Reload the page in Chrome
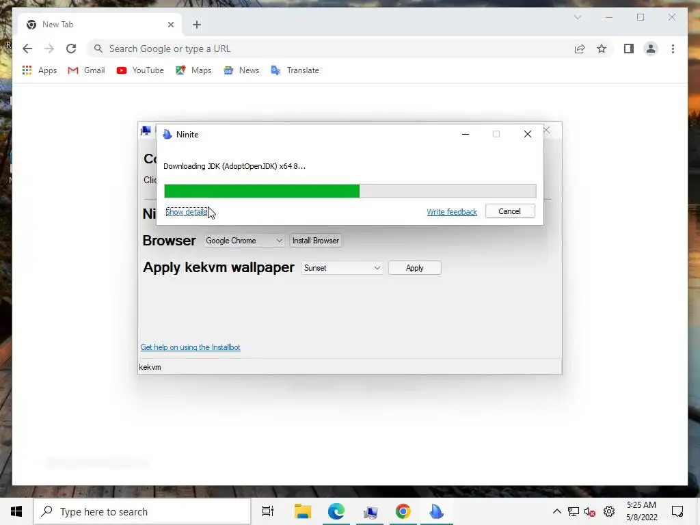 71,49
